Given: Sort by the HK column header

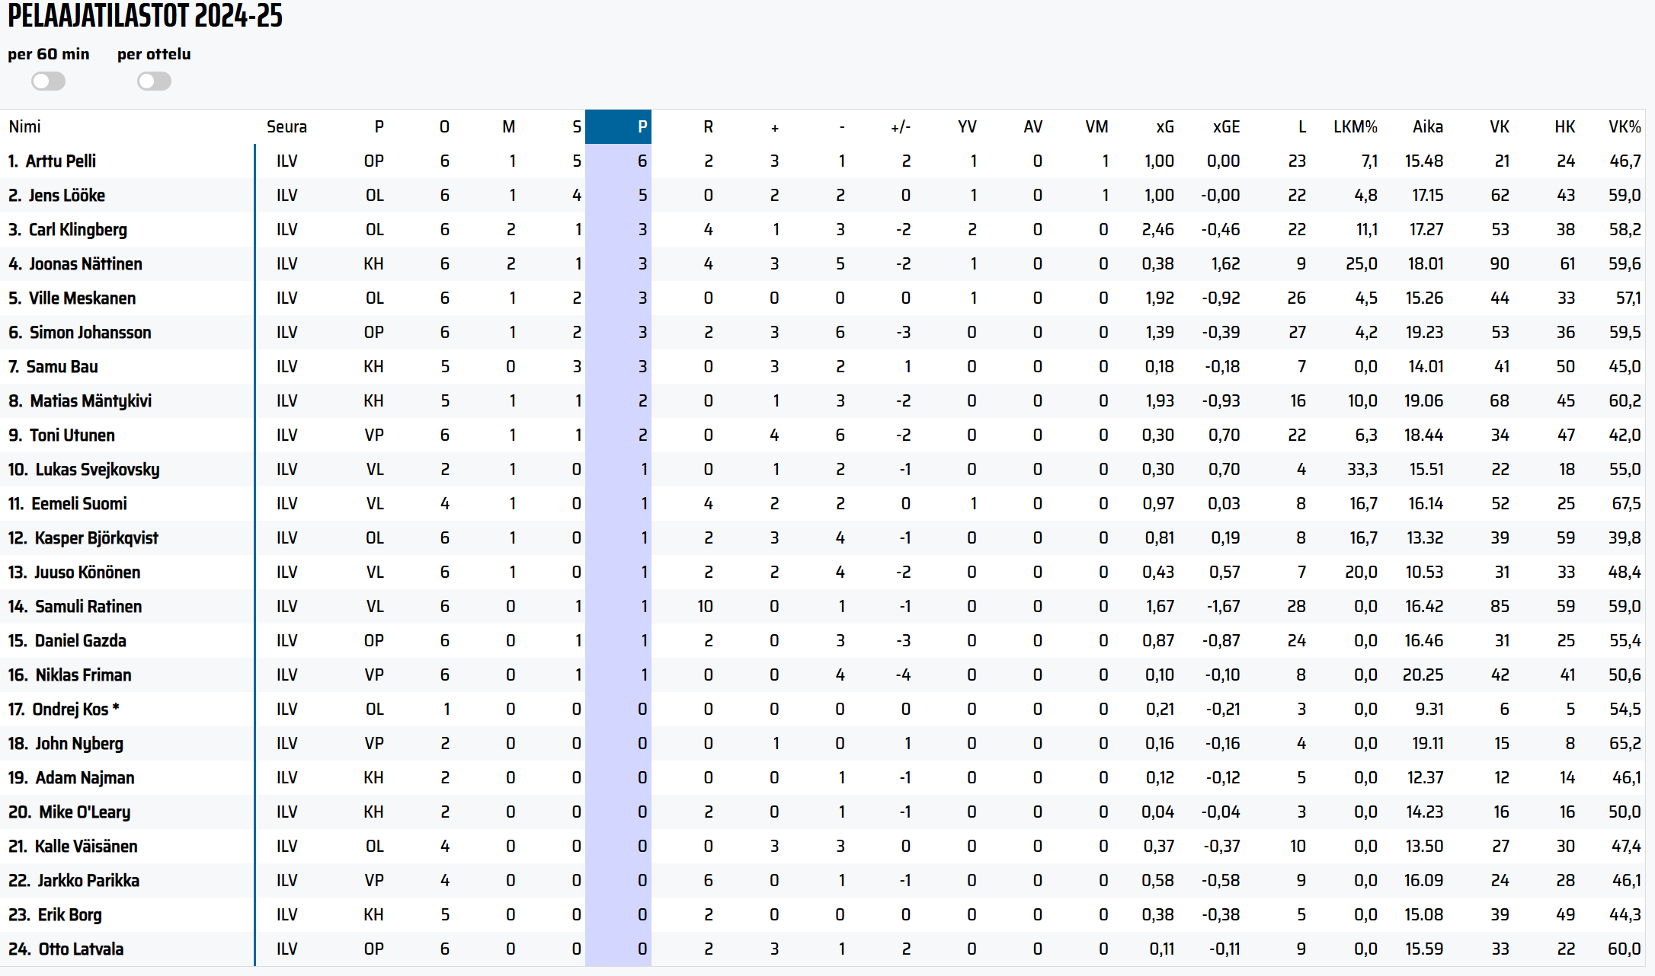Looking at the screenshot, I should coord(1564,127).
